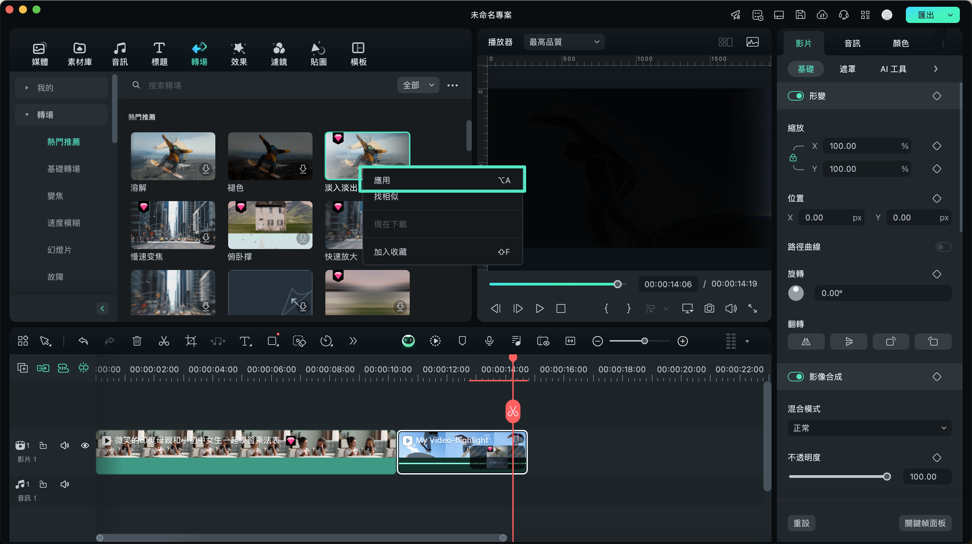Screen dimensions: 972x544
Task: Open the 關鍵幀面板 keyframe panel
Action: (x=925, y=523)
